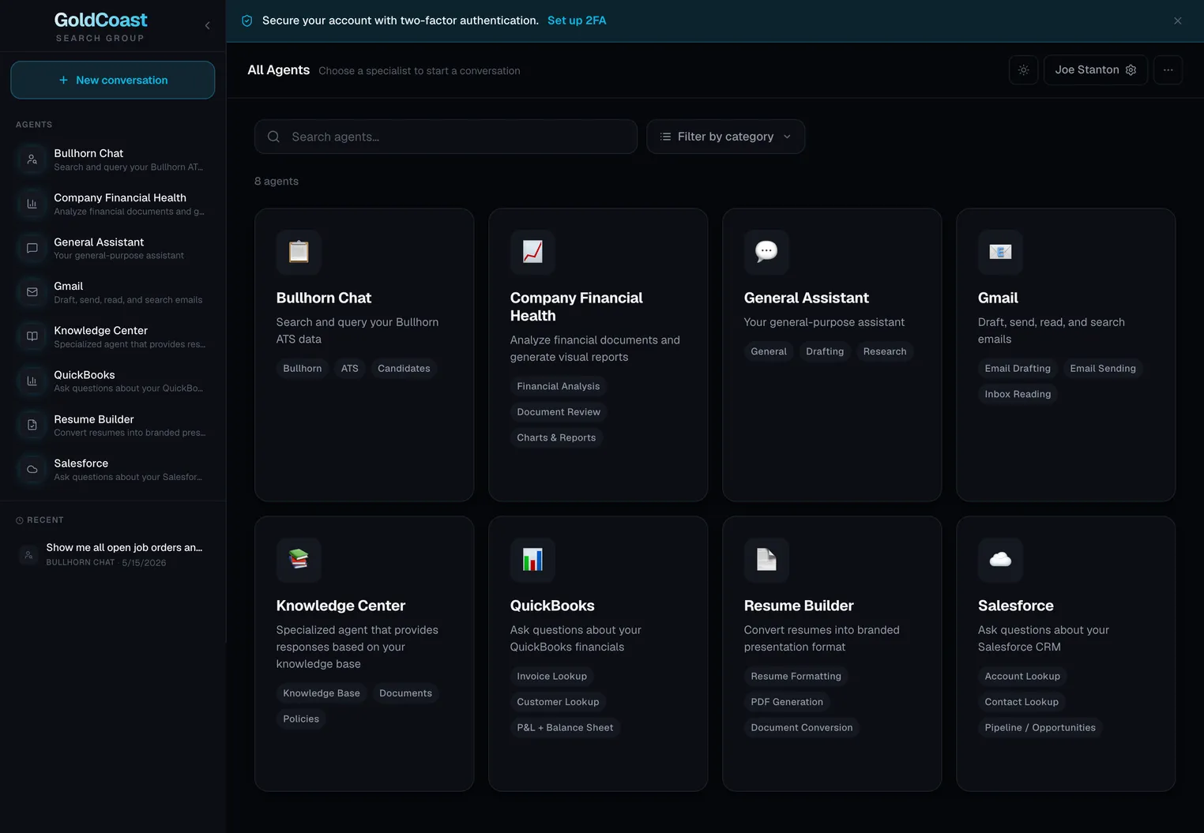Click Resume Builder sidebar document icon
This screenshot has width=1204, height=833.
[x=32, y=425]
